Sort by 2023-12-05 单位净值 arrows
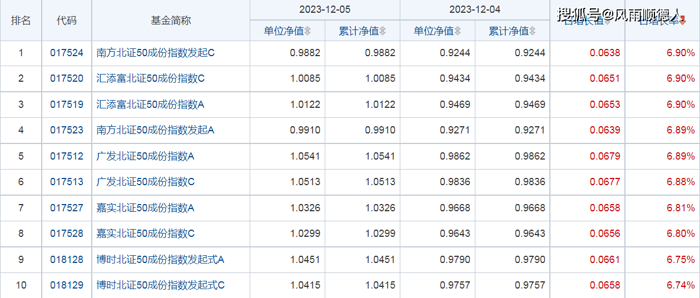700x298 pixels. tap(307, 31)
